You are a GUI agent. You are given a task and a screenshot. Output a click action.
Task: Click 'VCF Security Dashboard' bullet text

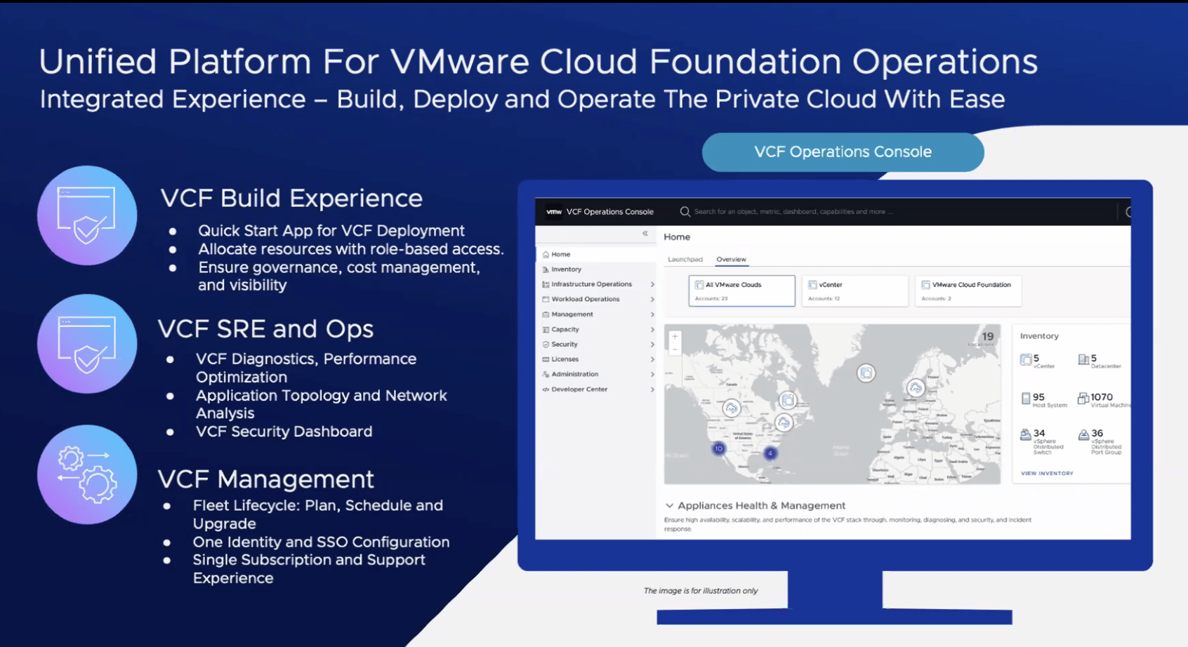coord(284,432)
